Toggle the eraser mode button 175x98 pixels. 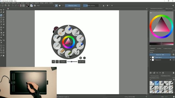(x=56, y=5)
